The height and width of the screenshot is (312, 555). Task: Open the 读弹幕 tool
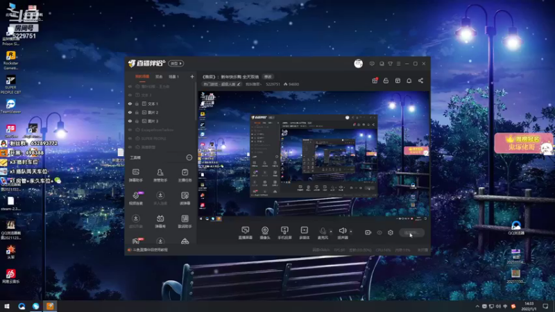click(185, 198)
